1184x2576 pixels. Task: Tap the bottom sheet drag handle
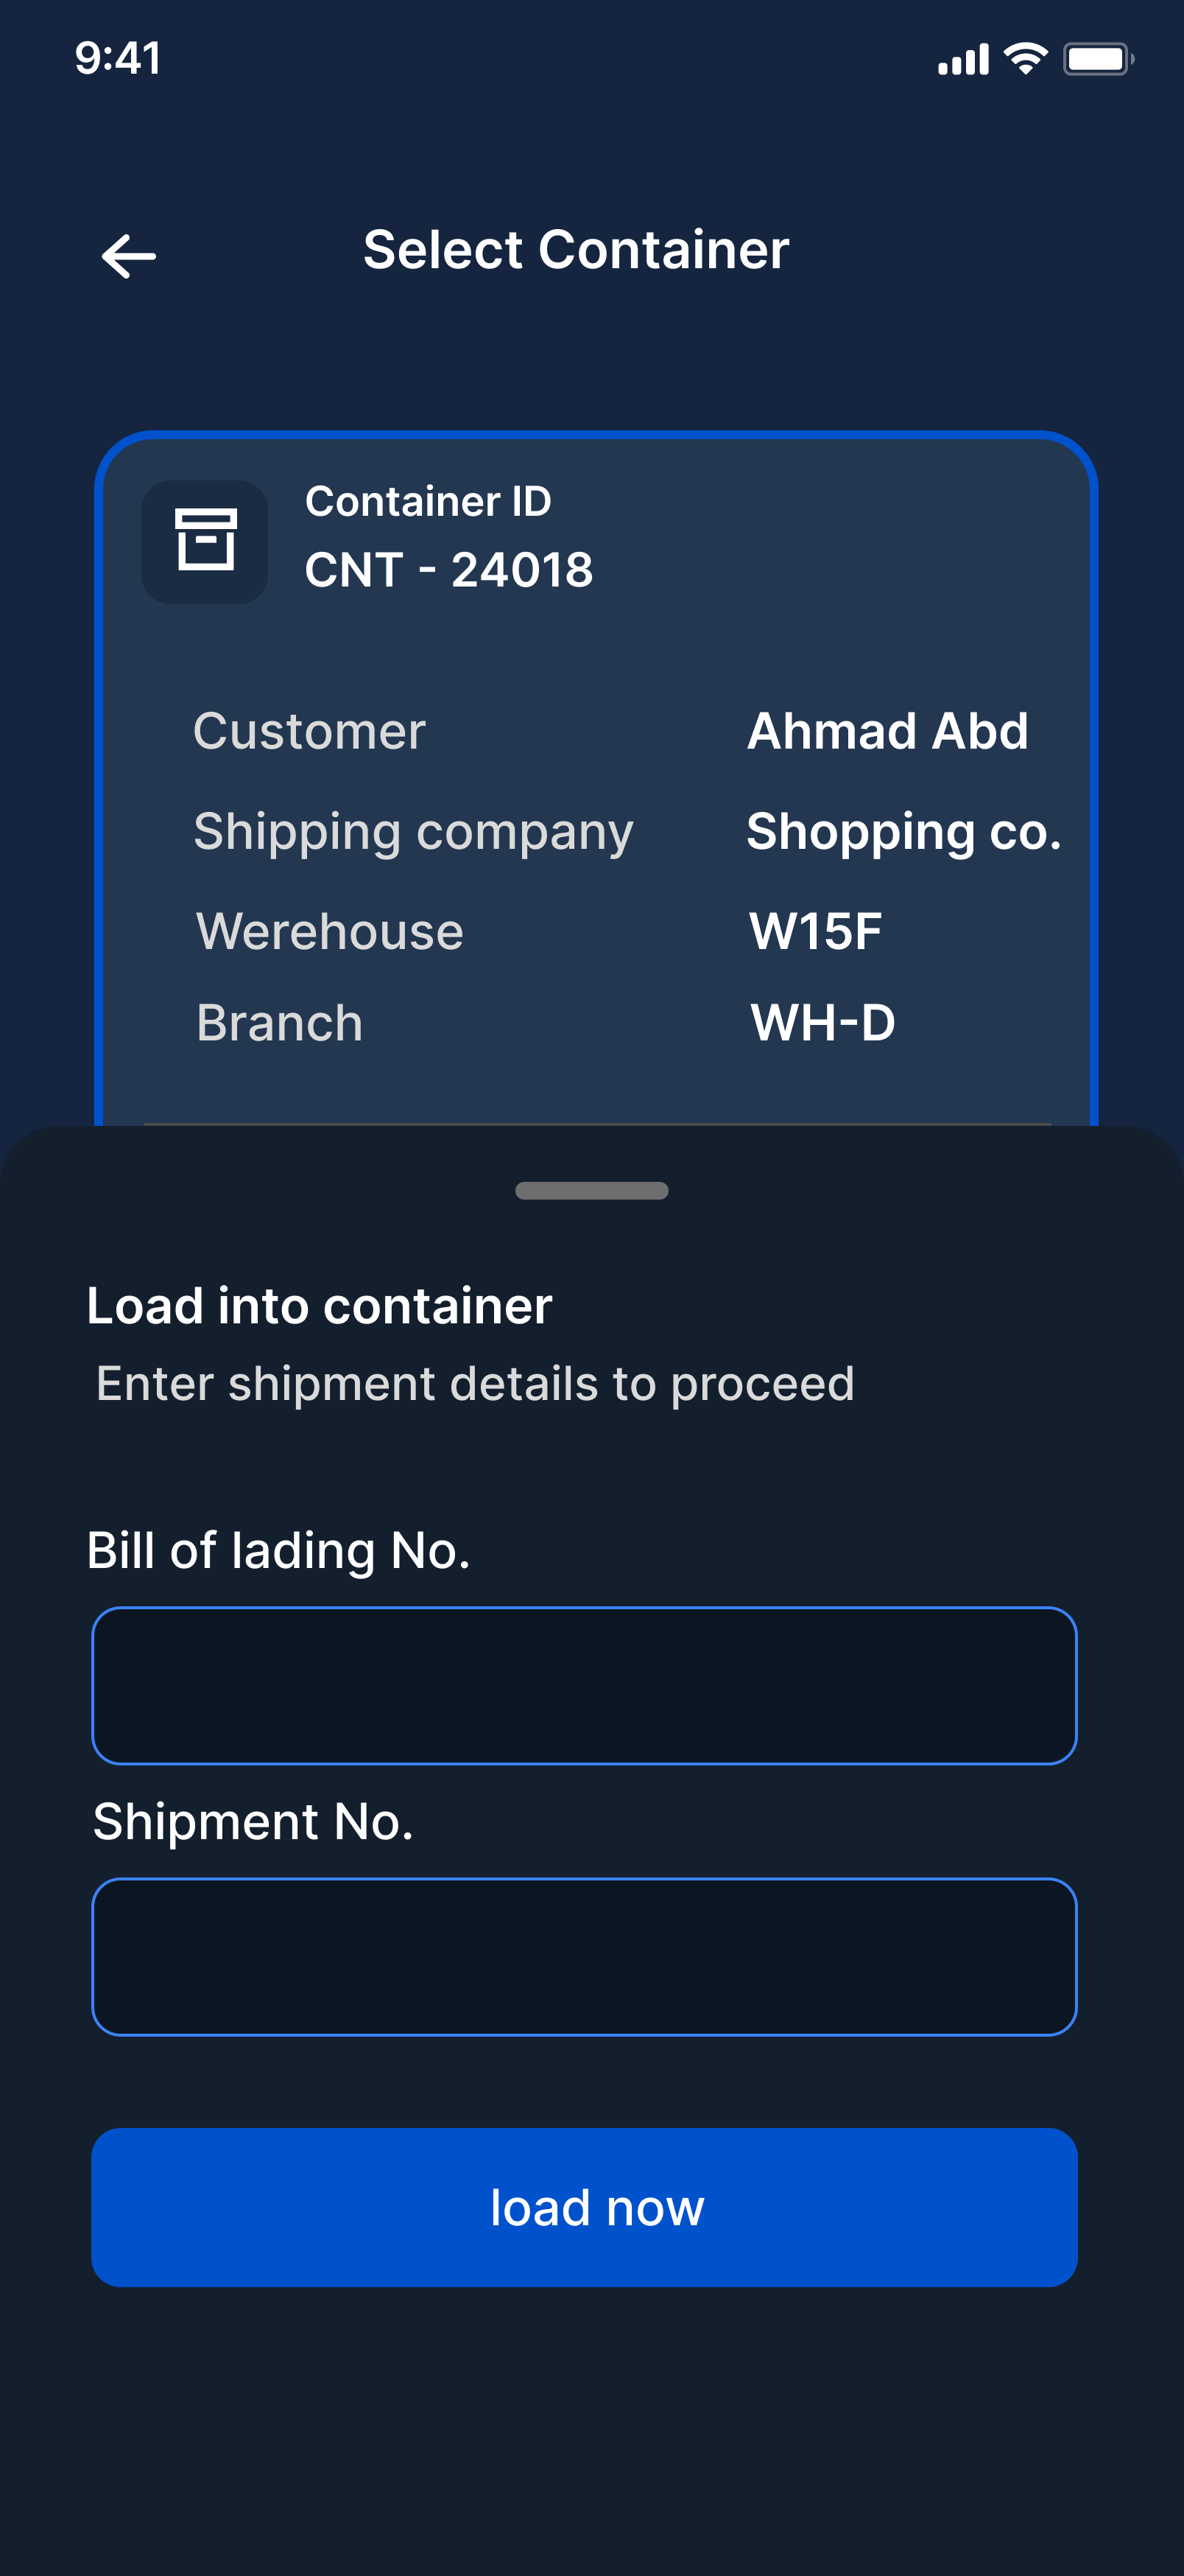coord(591,1190)
